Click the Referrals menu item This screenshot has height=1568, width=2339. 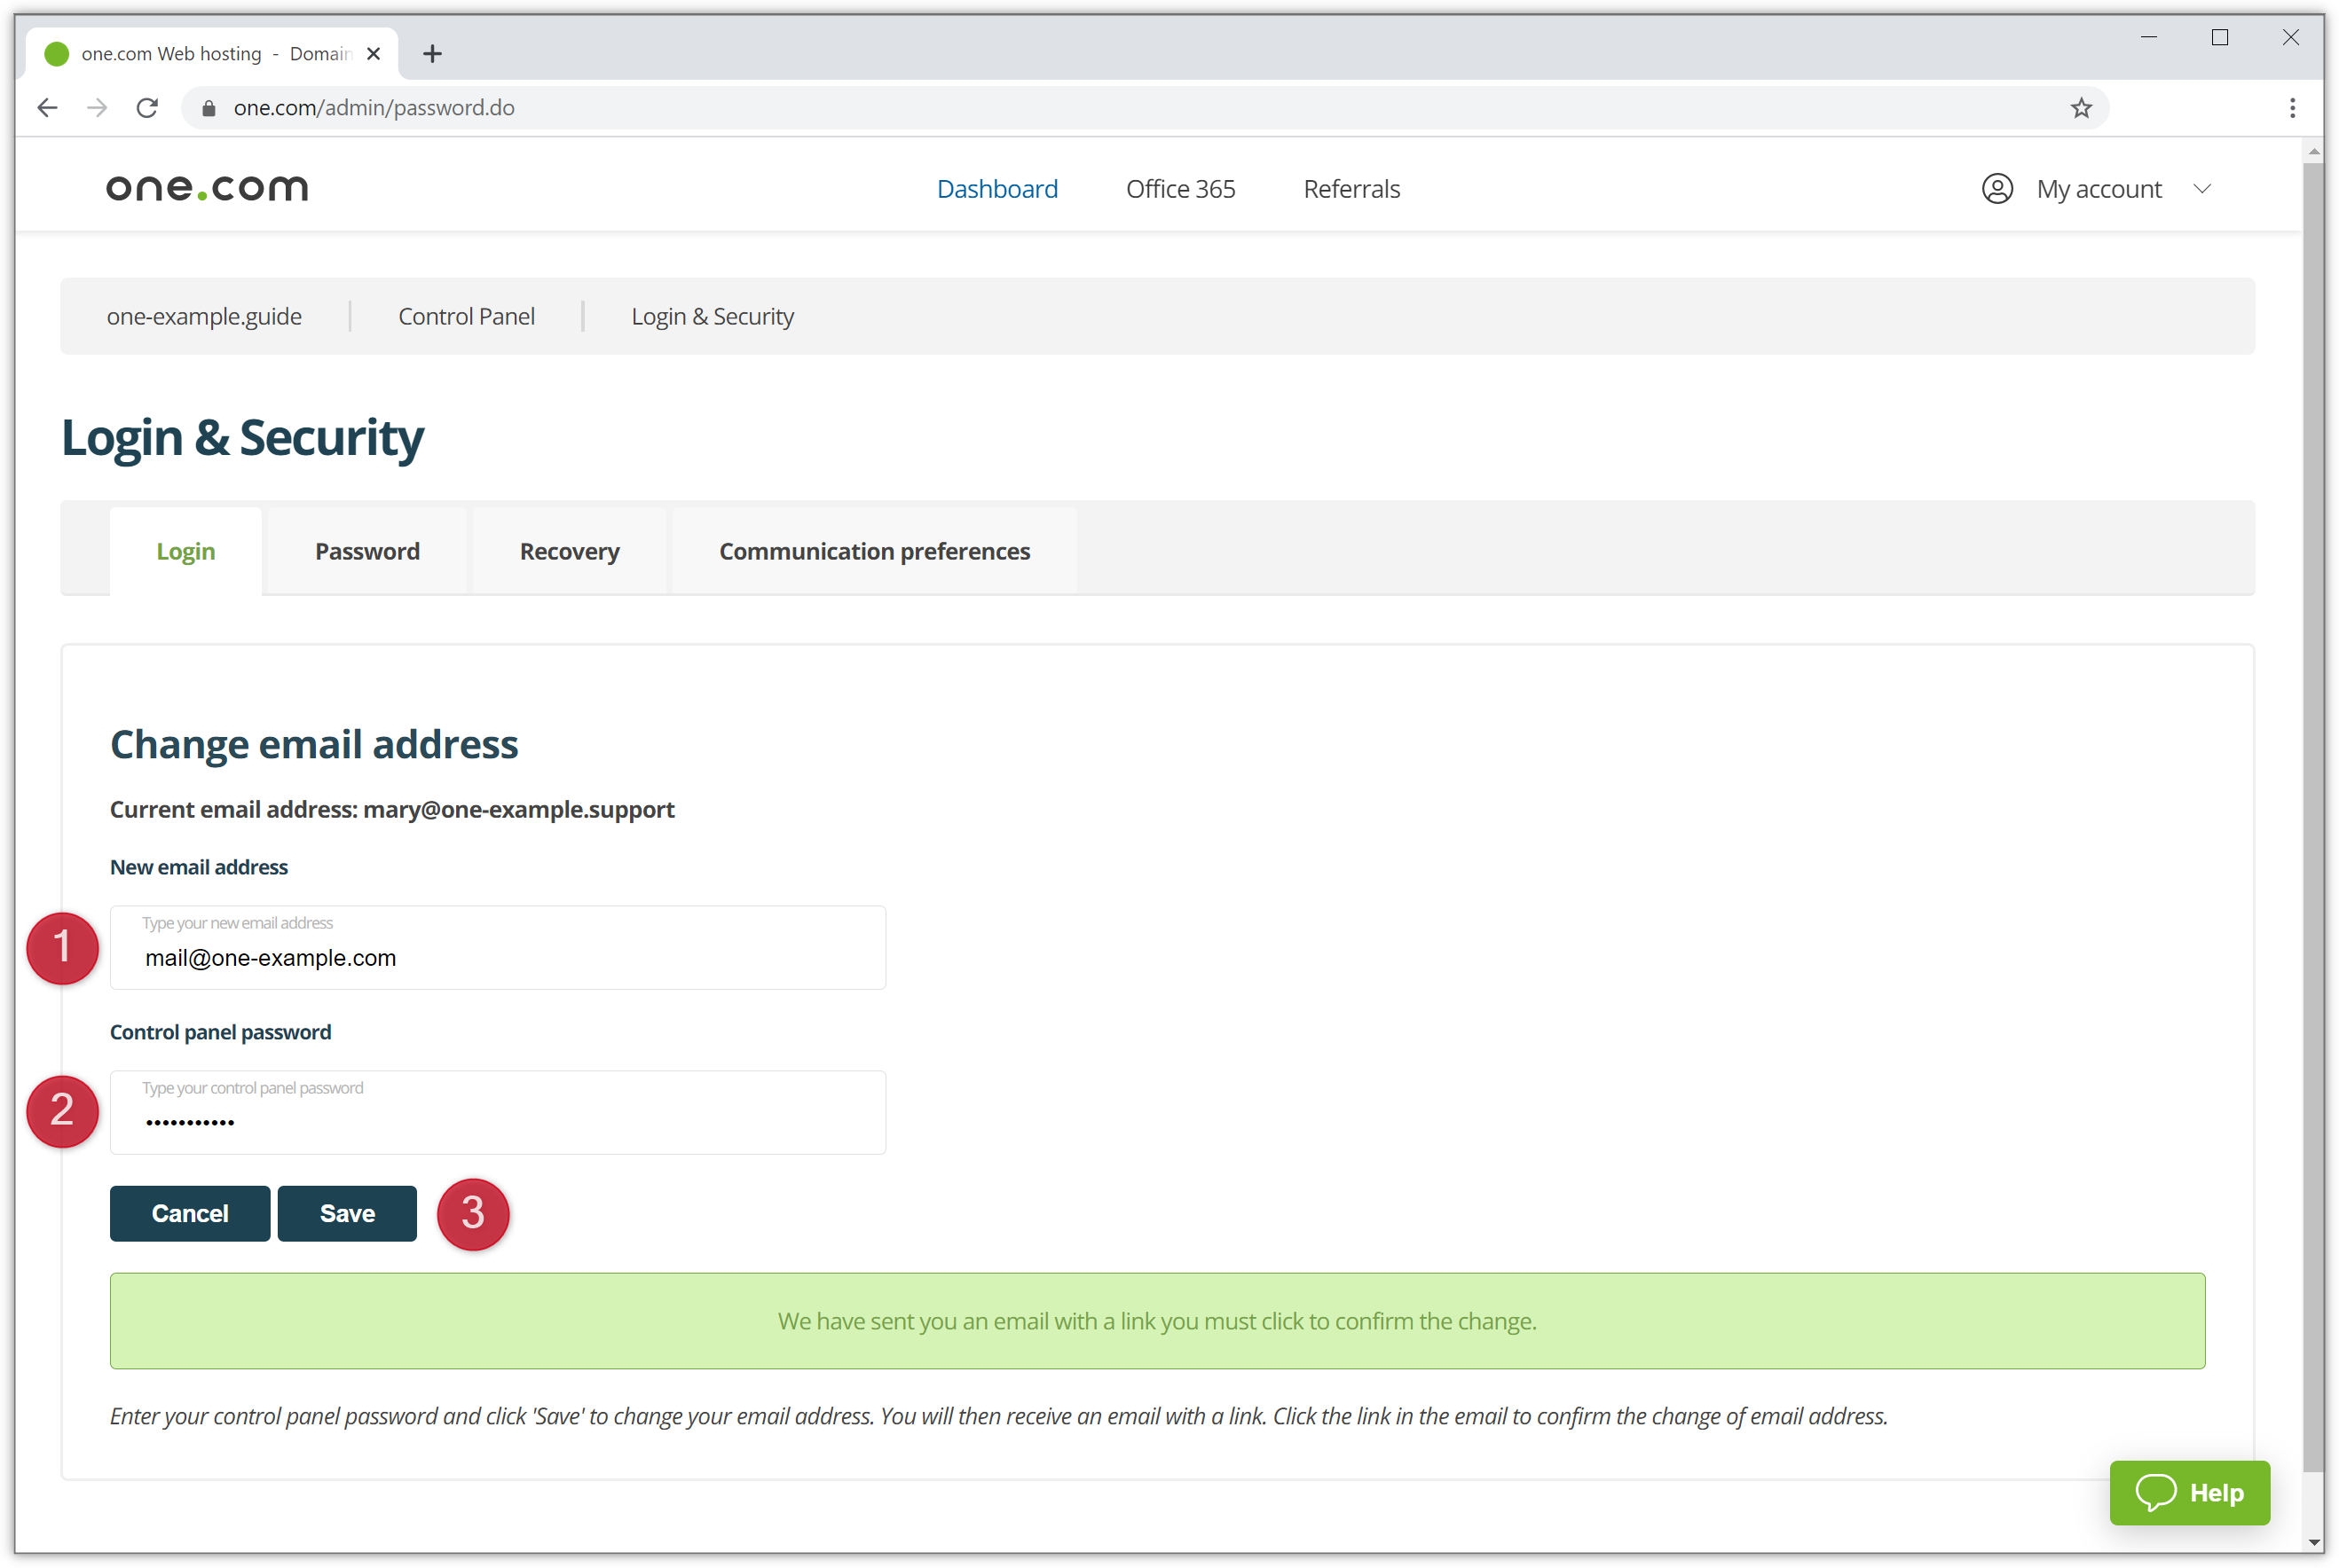(x=1351, y=189)
